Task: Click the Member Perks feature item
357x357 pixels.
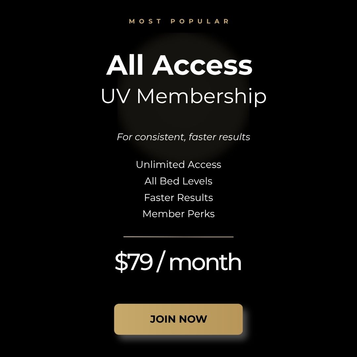Action: tap(178, 214)
